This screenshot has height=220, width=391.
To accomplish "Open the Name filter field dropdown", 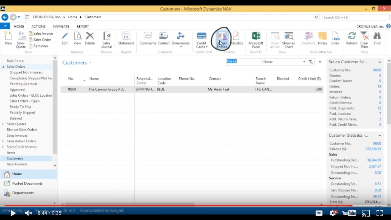I will pos(304,62).
